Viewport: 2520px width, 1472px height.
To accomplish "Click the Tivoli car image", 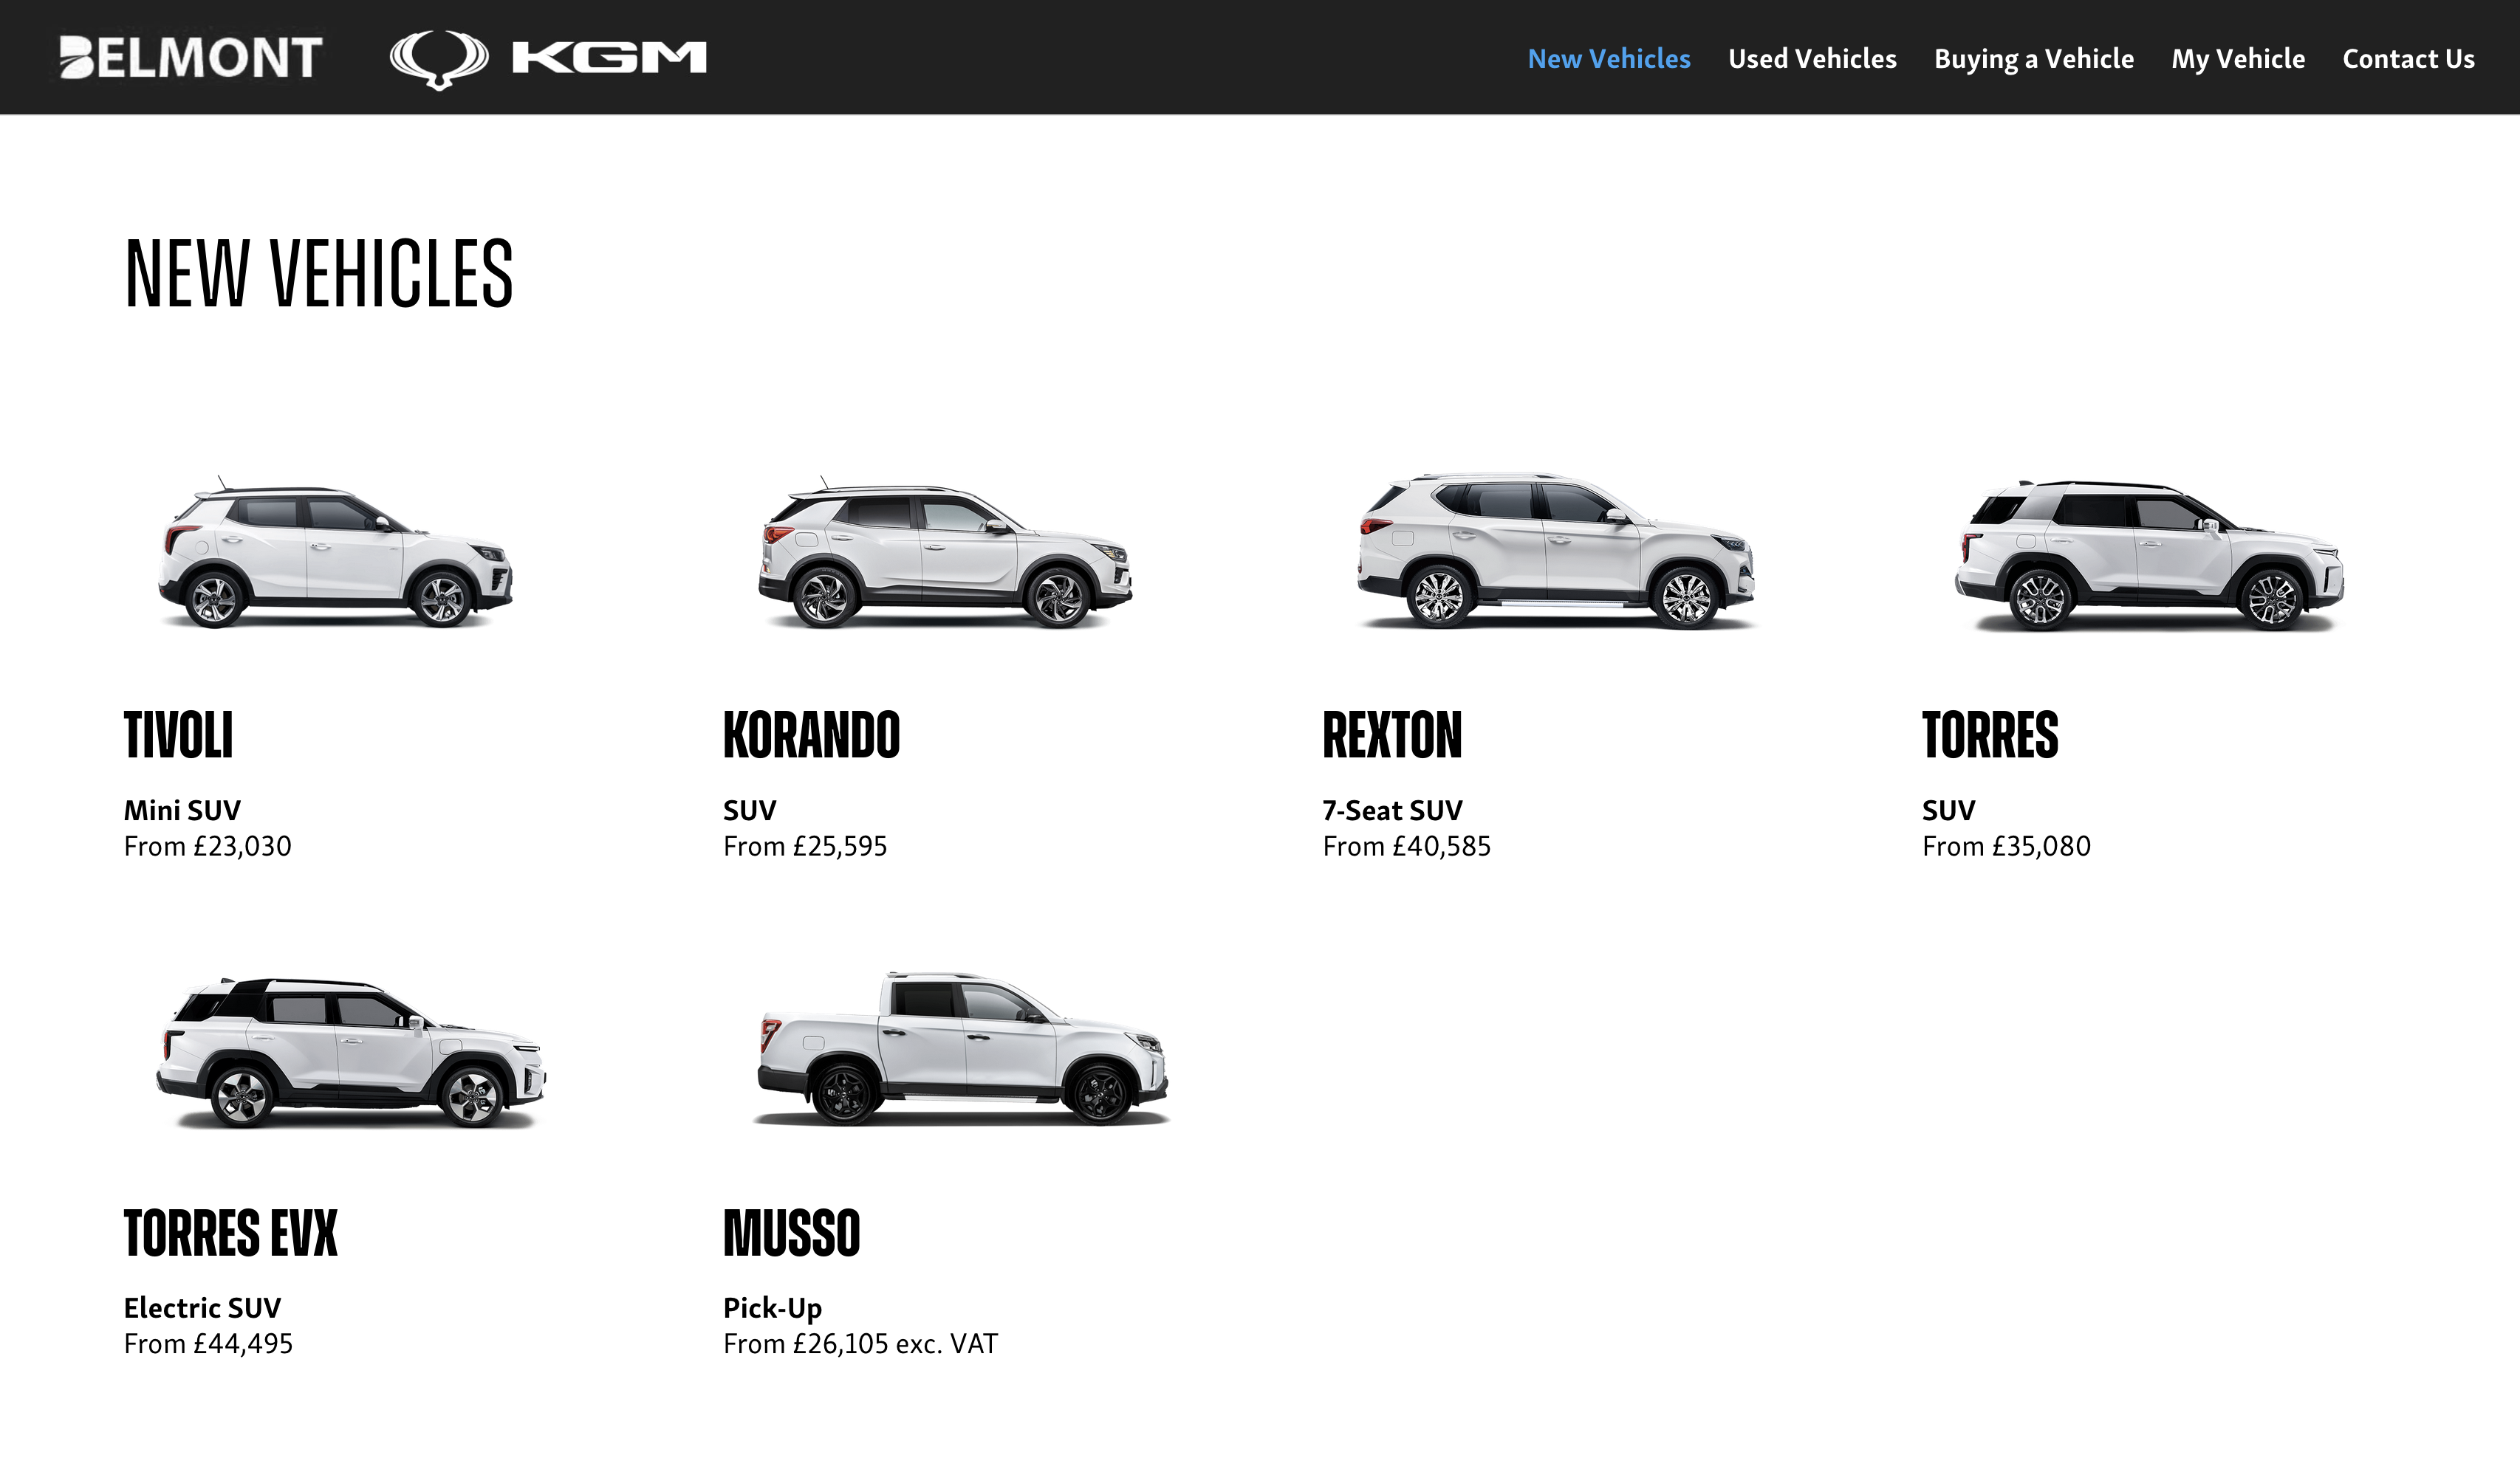I will pyautogui.click(x=335, y=554).
